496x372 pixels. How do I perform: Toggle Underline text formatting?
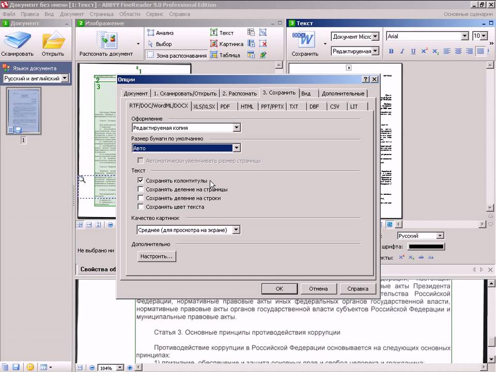(x=413, y=51)
